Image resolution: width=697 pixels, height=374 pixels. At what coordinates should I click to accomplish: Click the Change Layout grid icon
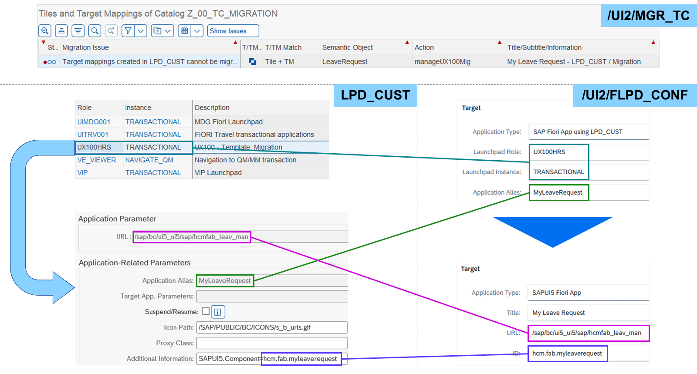[184, 31]
